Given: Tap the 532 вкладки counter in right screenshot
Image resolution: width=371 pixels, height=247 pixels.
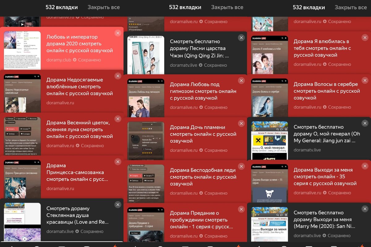Looking at the screenshot, I should (x=309, y=7).
